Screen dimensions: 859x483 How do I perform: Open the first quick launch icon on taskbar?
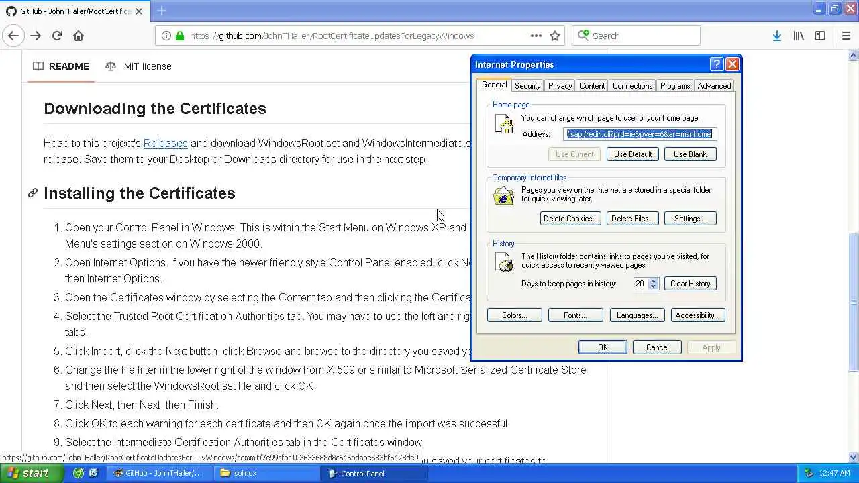[x=79, y=473]
